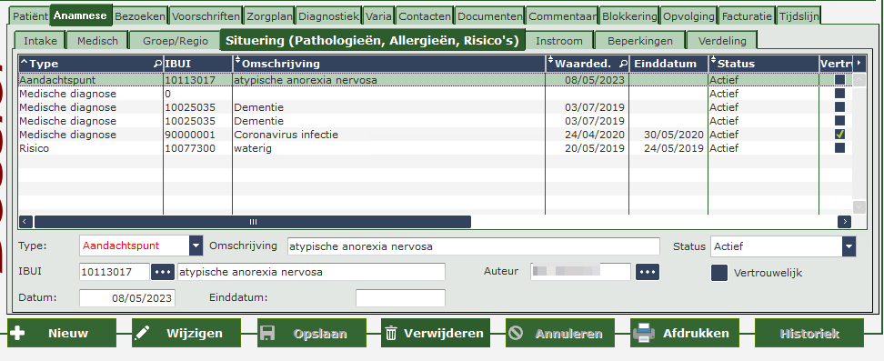Click the sort arrows in Status header

tap(713, 60)
